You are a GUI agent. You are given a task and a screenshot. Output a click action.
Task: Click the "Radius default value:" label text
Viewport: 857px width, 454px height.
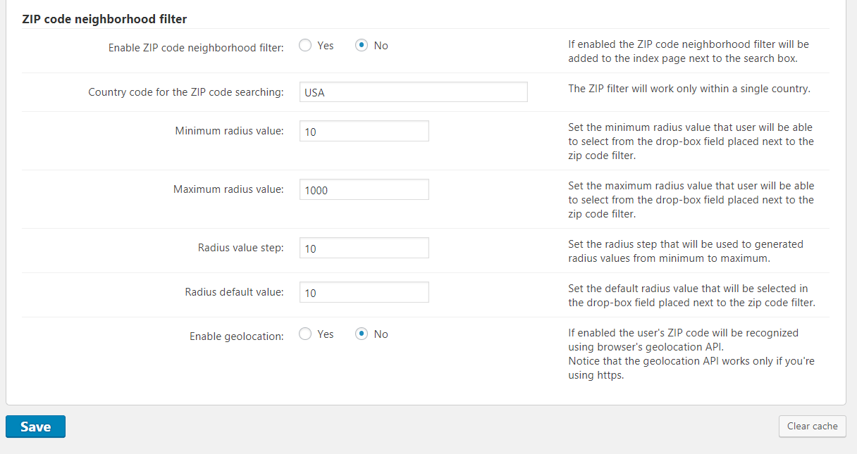coord(234,292)
